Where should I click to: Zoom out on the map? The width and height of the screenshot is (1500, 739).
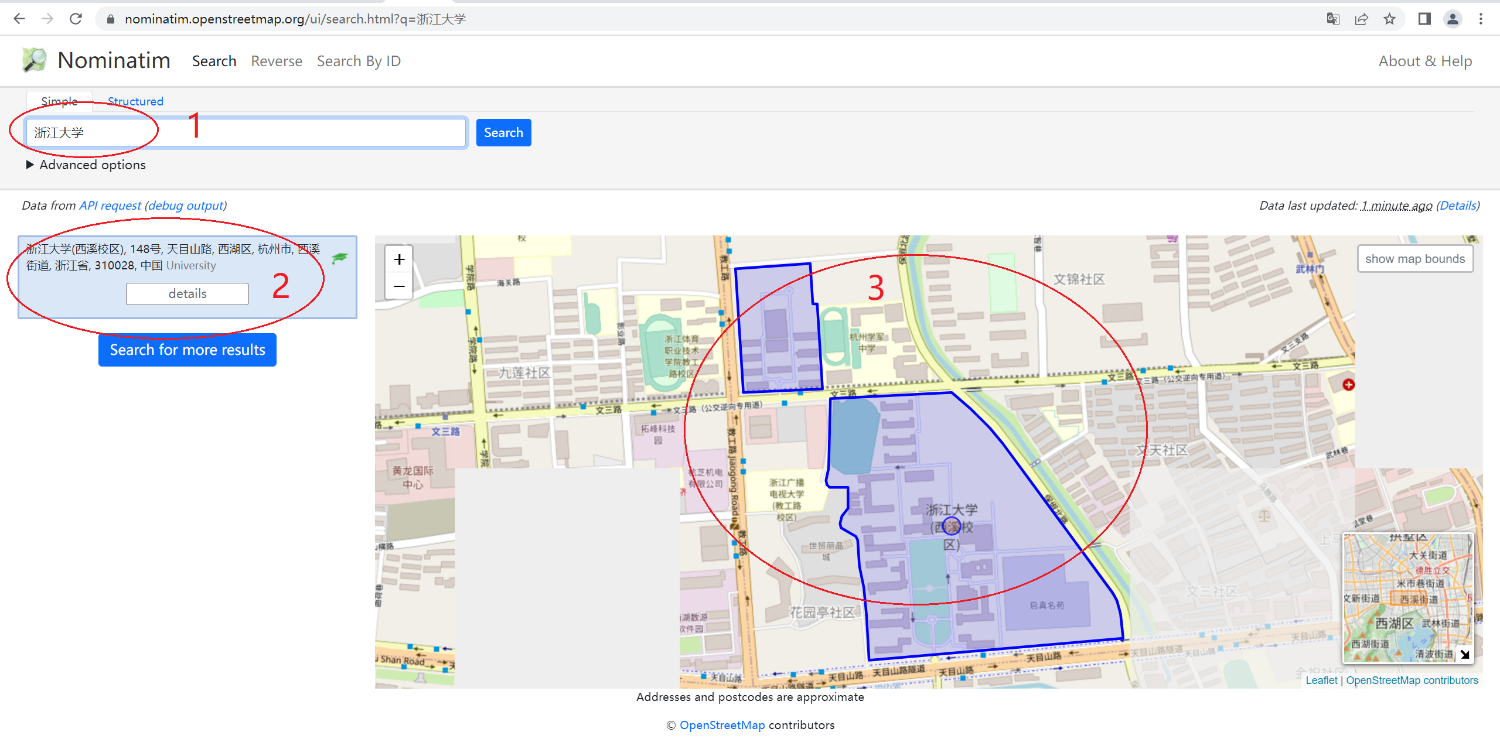click(399, 286)
